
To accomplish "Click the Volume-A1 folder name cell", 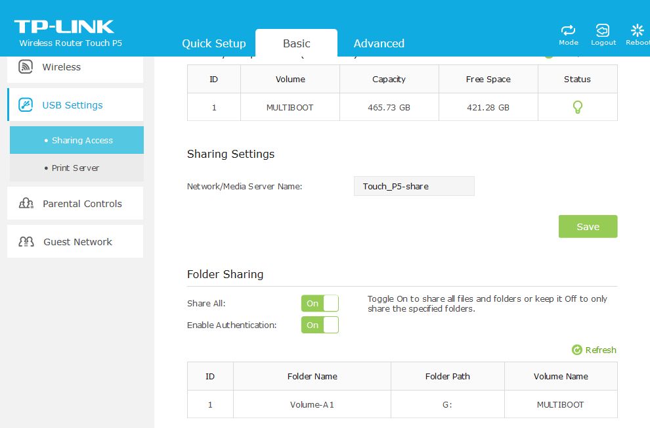I will coord(312,404).
